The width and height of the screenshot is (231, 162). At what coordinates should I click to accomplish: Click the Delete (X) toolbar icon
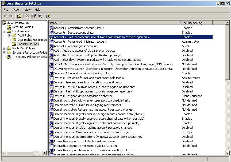(x=27, y=16)
